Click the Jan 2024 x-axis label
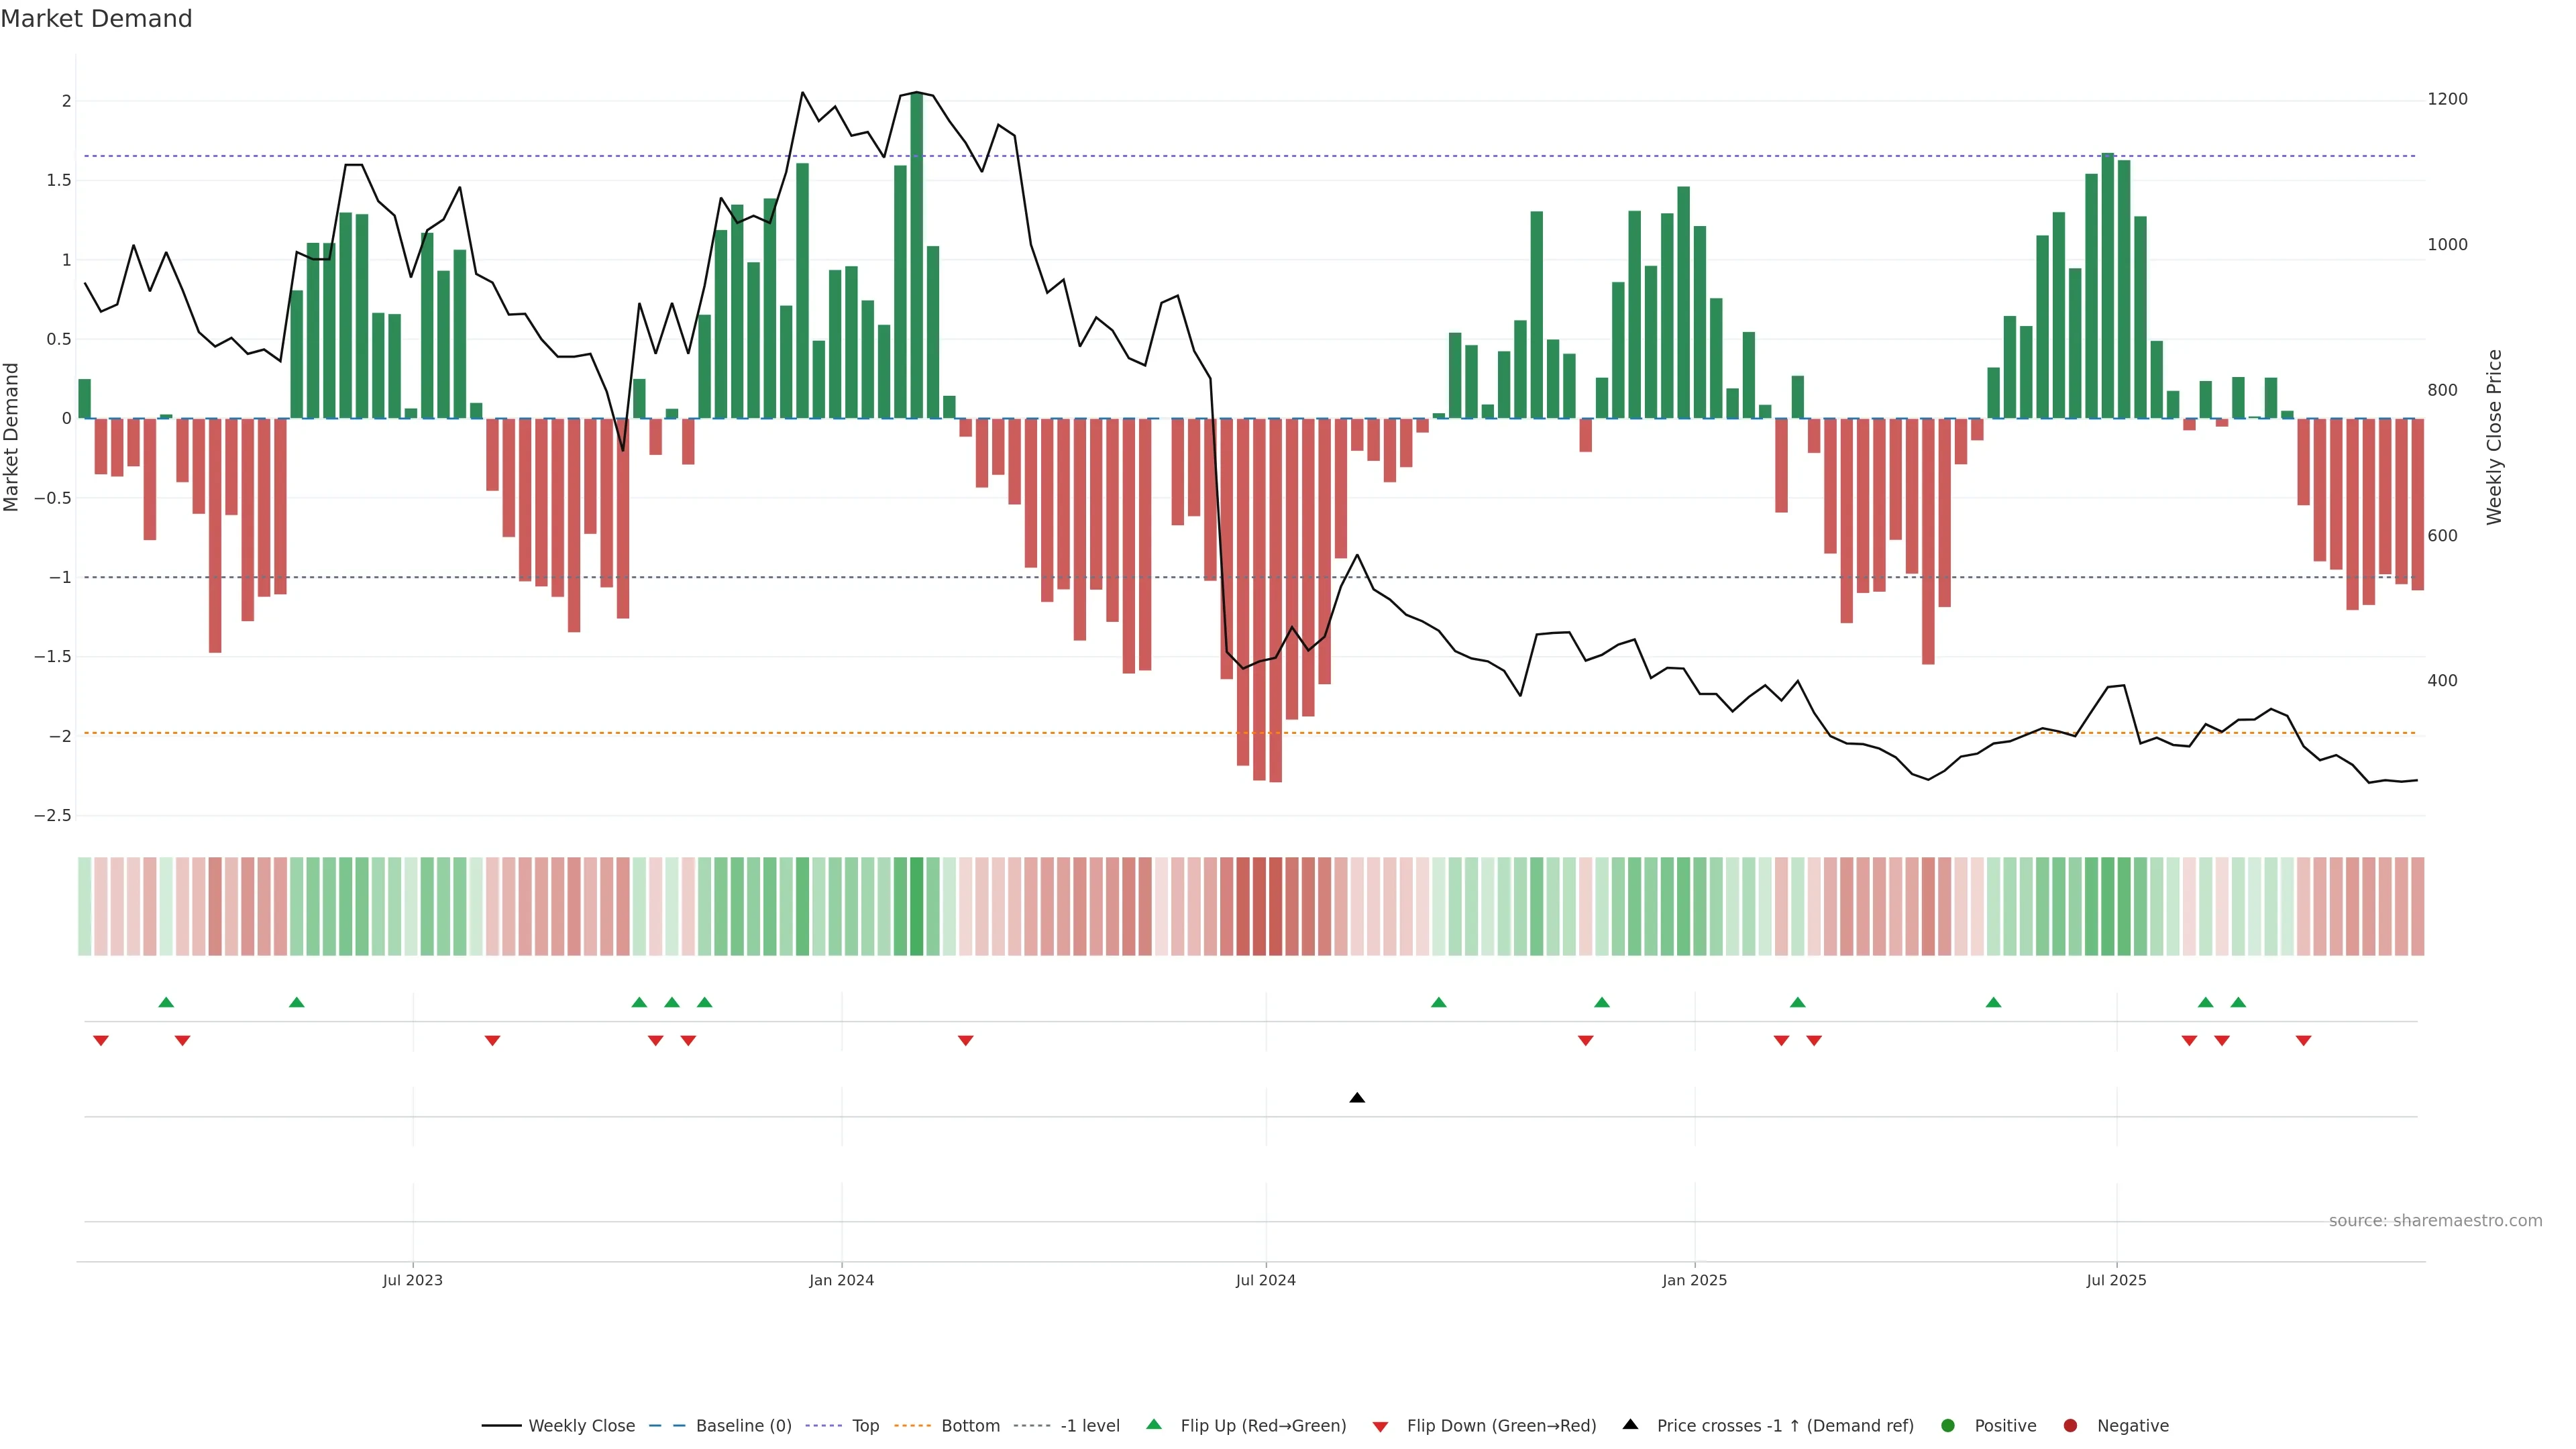The image size is (2576, 1449). pyautogui.click(x=841, y=1280)
